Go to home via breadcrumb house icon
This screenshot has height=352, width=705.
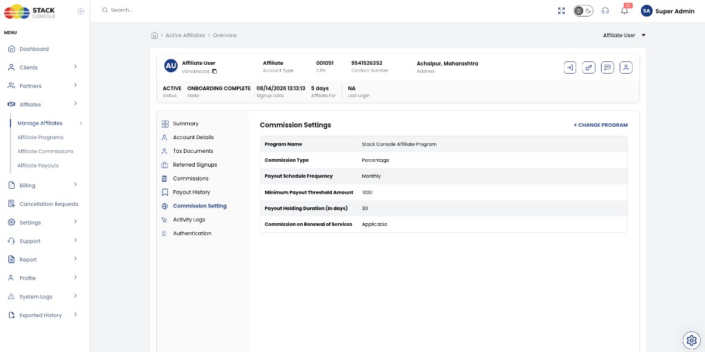(x=154, y=35)
